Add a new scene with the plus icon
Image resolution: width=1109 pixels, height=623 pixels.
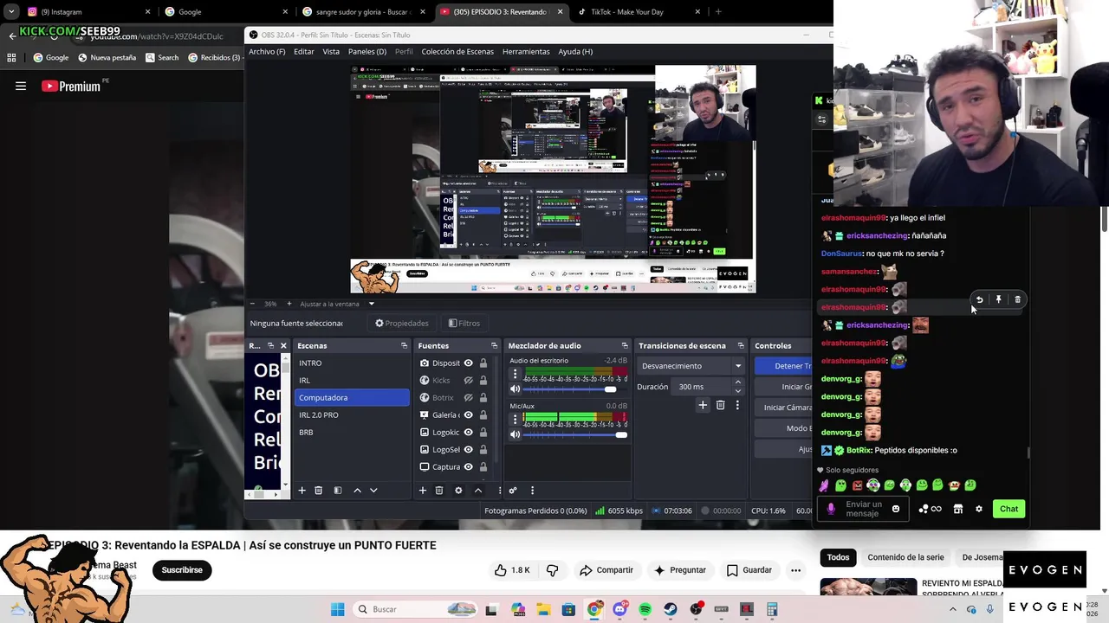302,491
